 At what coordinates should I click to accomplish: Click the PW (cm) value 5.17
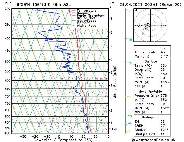pos(164,56)
